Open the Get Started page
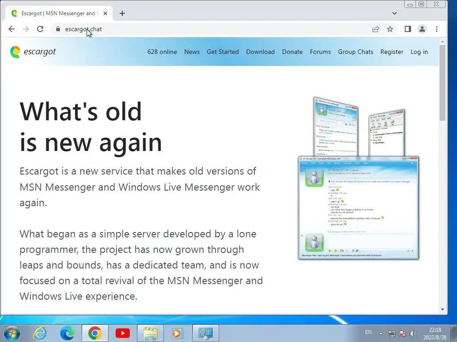Viewport: 457px width, 342px height. (223, 52)
